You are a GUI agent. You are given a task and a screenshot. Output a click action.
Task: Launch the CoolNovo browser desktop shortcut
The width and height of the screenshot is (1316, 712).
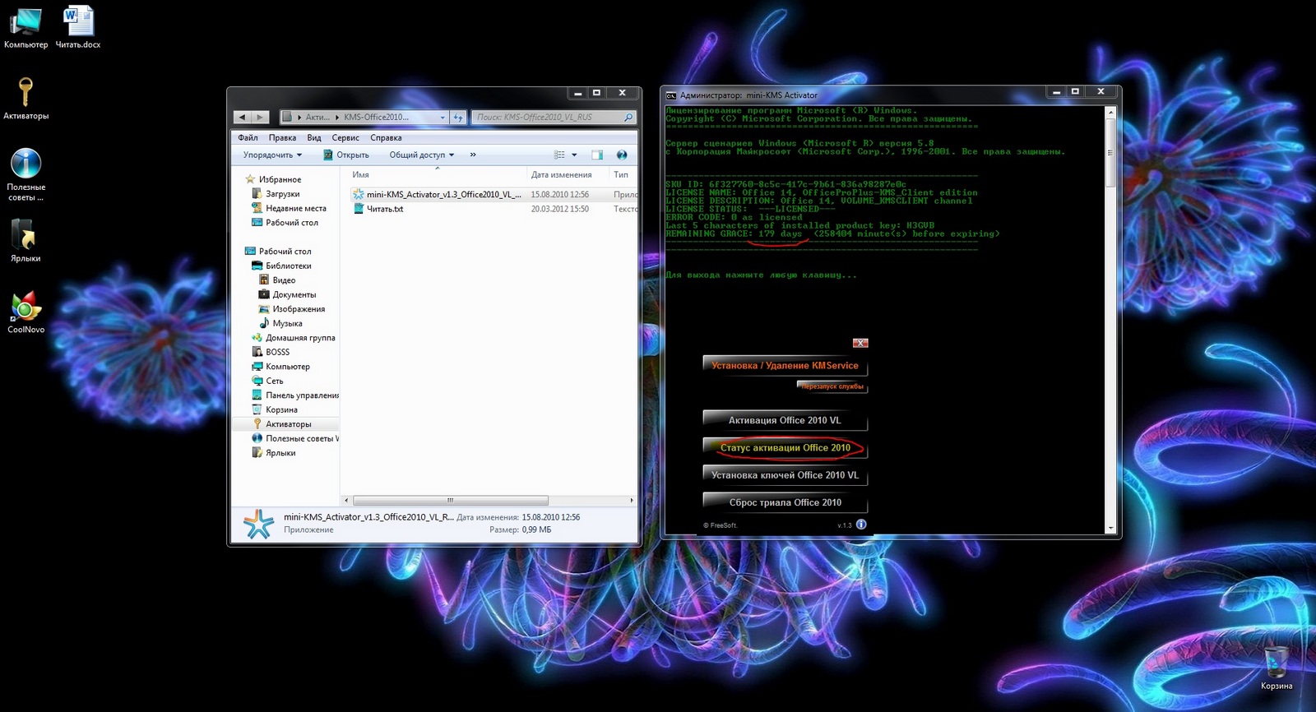pos(25,312)
